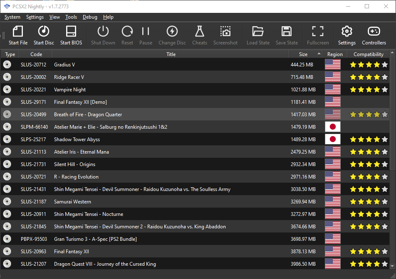Boot the console with Start BIOS
Viewport: 396px width, 279px height.
click(71, 35)
